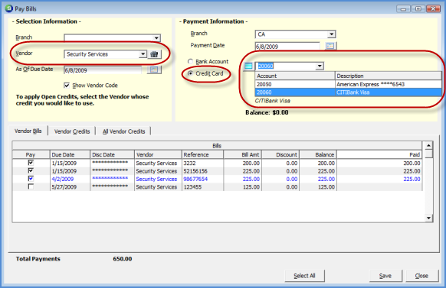Click the Vendor column header
This screenshot has width=446, height=288.
coord(158,154)
